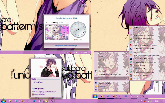Open the highlighted New menu entry
165x103 pixels.
pos(112,79)
